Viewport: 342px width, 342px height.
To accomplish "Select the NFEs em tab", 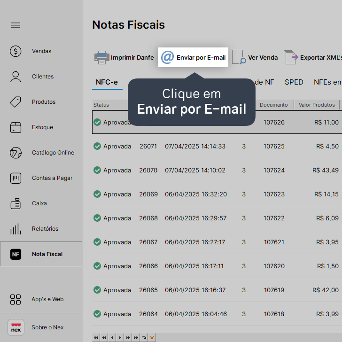I will (x=327, y=82).
